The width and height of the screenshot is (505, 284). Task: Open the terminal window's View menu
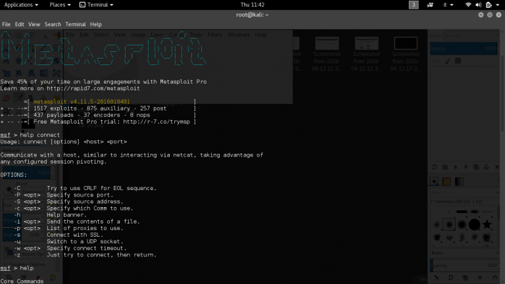coord(34,24)
